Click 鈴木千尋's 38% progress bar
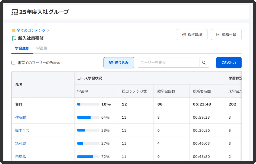This screenshot has width=256, height=164. [88, 130]
